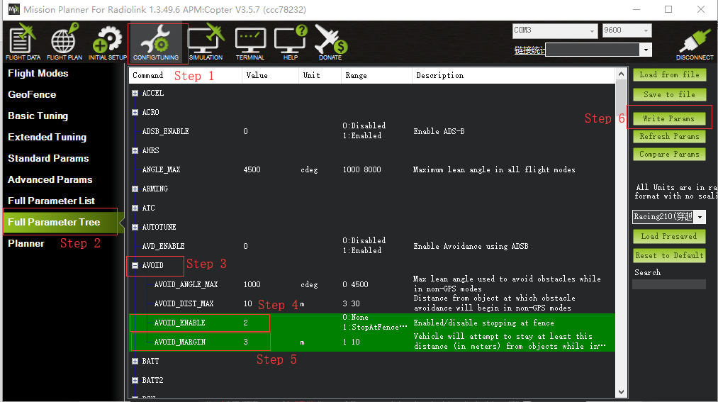Open the Help icon
Screen dimensions: 718x402
pos(291,43)
